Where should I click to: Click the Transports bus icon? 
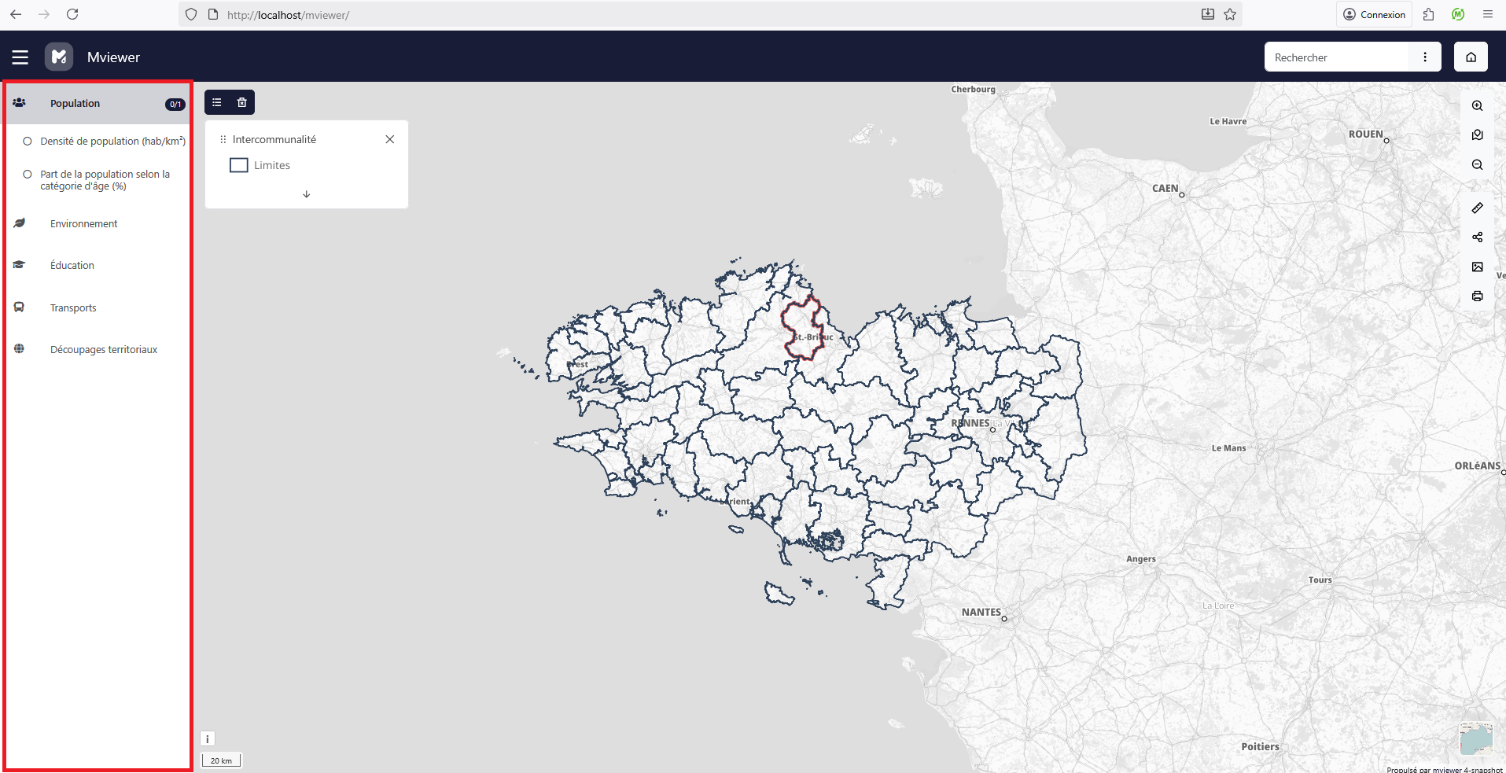[x=20, y=307]
